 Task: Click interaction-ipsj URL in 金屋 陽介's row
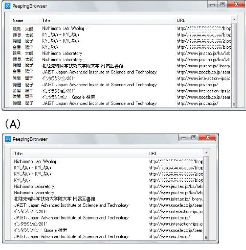click(204, 91)
